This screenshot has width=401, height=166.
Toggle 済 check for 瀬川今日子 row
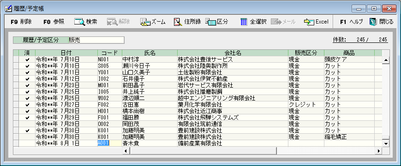click(x=27, y=66)
